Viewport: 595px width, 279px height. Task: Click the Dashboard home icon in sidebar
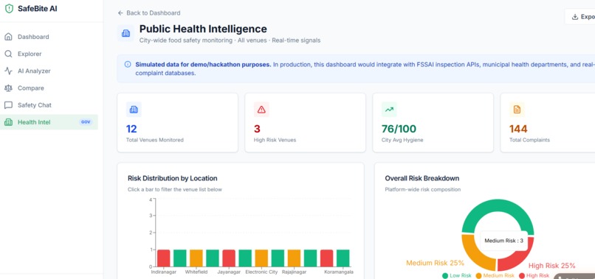click(x=8, y=37)
